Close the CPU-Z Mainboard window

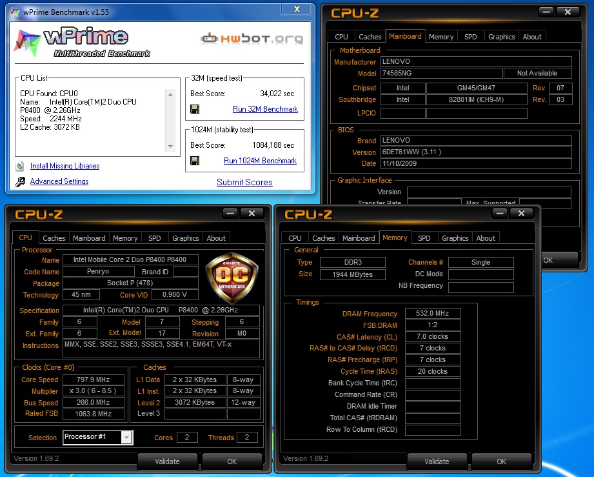point(568,12)
